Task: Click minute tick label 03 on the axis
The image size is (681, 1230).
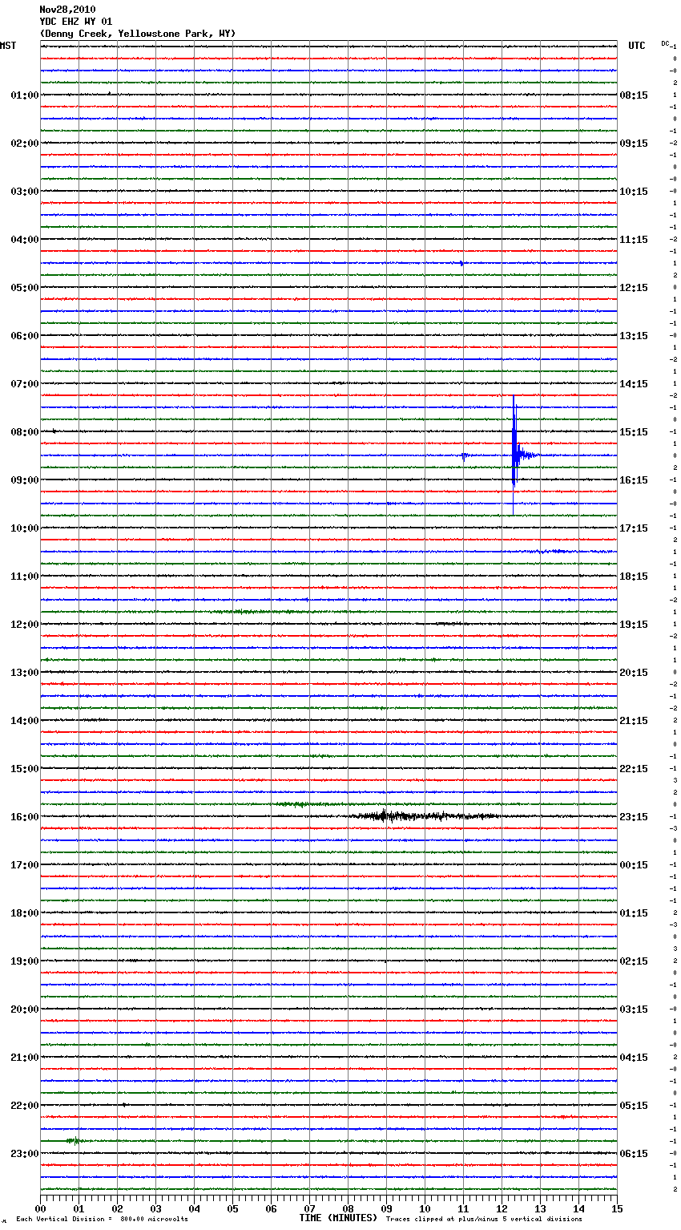Action: pos(156,1208)
